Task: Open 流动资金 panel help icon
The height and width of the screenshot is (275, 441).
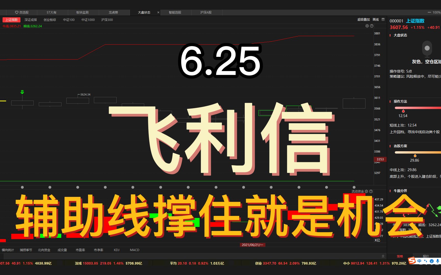Action: point(371,191)
